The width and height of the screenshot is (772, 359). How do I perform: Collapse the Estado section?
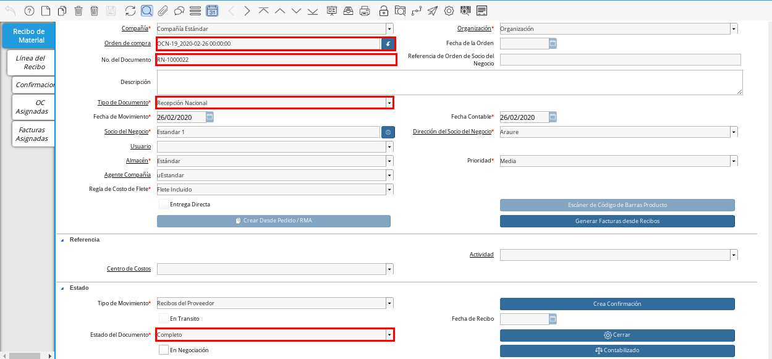(x=62, y=288)
